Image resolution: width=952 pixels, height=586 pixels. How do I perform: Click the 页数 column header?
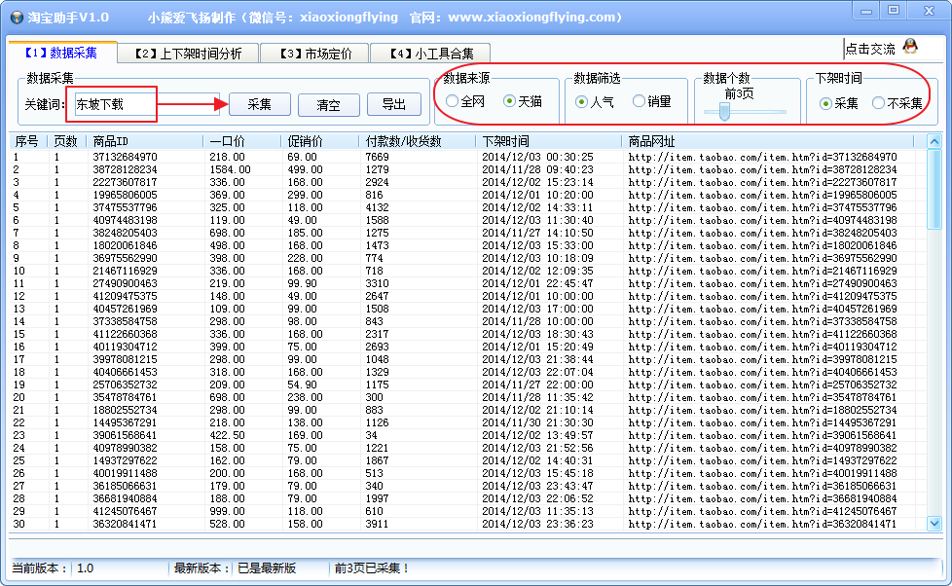(x=67, y=141)
